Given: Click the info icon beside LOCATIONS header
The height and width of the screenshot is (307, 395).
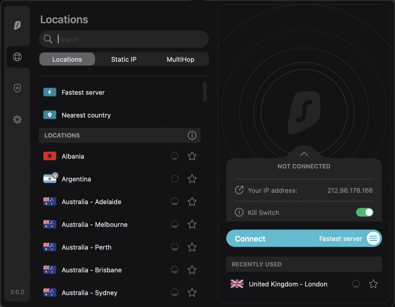Looking at the screenshot, I should pos(192,136).
